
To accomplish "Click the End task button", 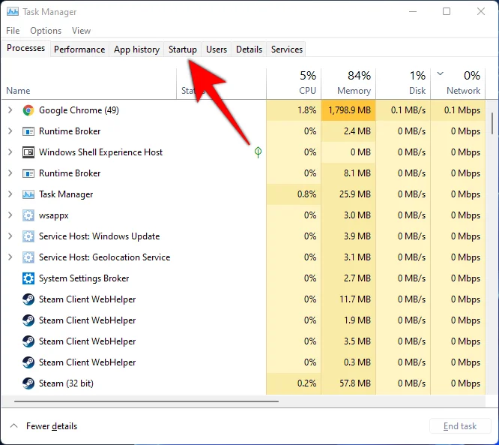I will [x=460, y=426].
